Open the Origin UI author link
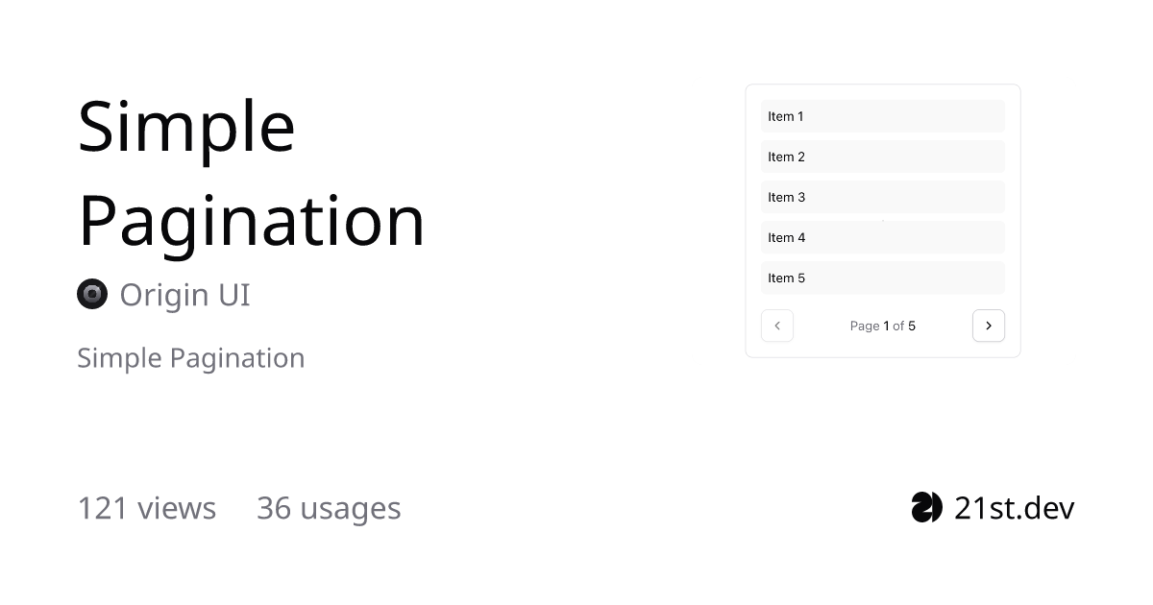 [184, 295]
